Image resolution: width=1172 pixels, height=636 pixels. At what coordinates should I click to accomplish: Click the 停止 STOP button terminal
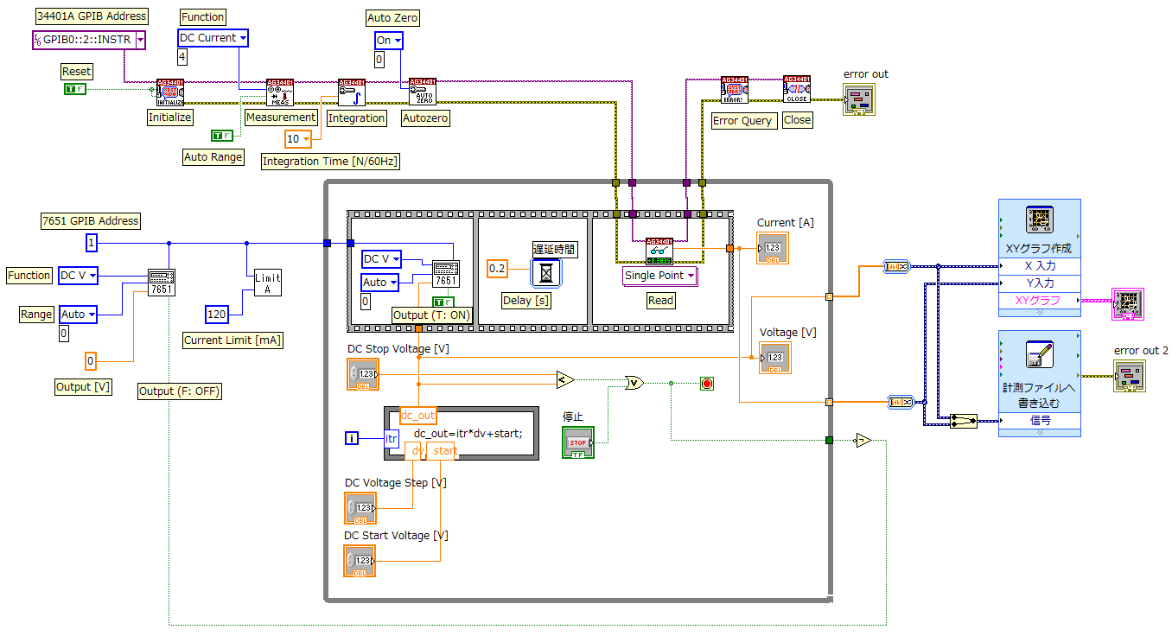pyautogui.click(x=578, y=442)
